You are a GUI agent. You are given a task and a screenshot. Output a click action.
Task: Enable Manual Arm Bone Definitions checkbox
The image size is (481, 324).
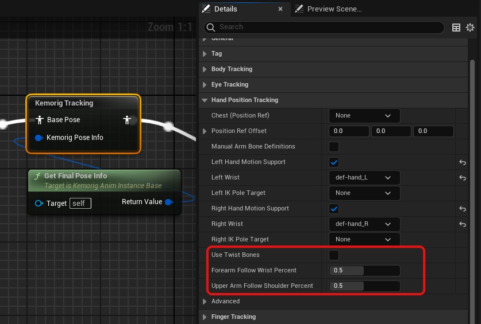(x=333, y=147)
